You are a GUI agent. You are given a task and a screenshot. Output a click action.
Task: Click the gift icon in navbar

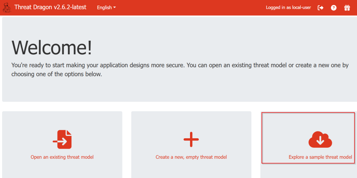pos(347,8)
